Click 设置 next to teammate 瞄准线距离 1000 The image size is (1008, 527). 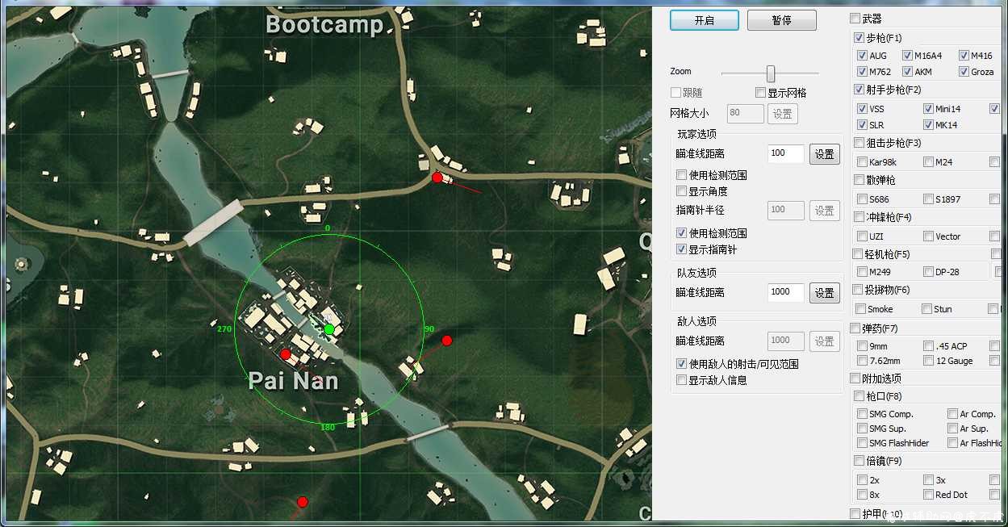tap(825, 292)
